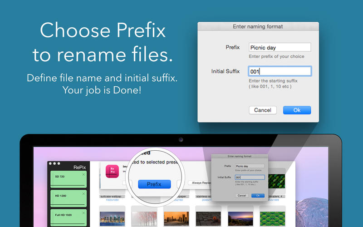Viewport: 363px width, 227px height.
Task: Select the HD 1280 preset card
Action: (69, 198)
